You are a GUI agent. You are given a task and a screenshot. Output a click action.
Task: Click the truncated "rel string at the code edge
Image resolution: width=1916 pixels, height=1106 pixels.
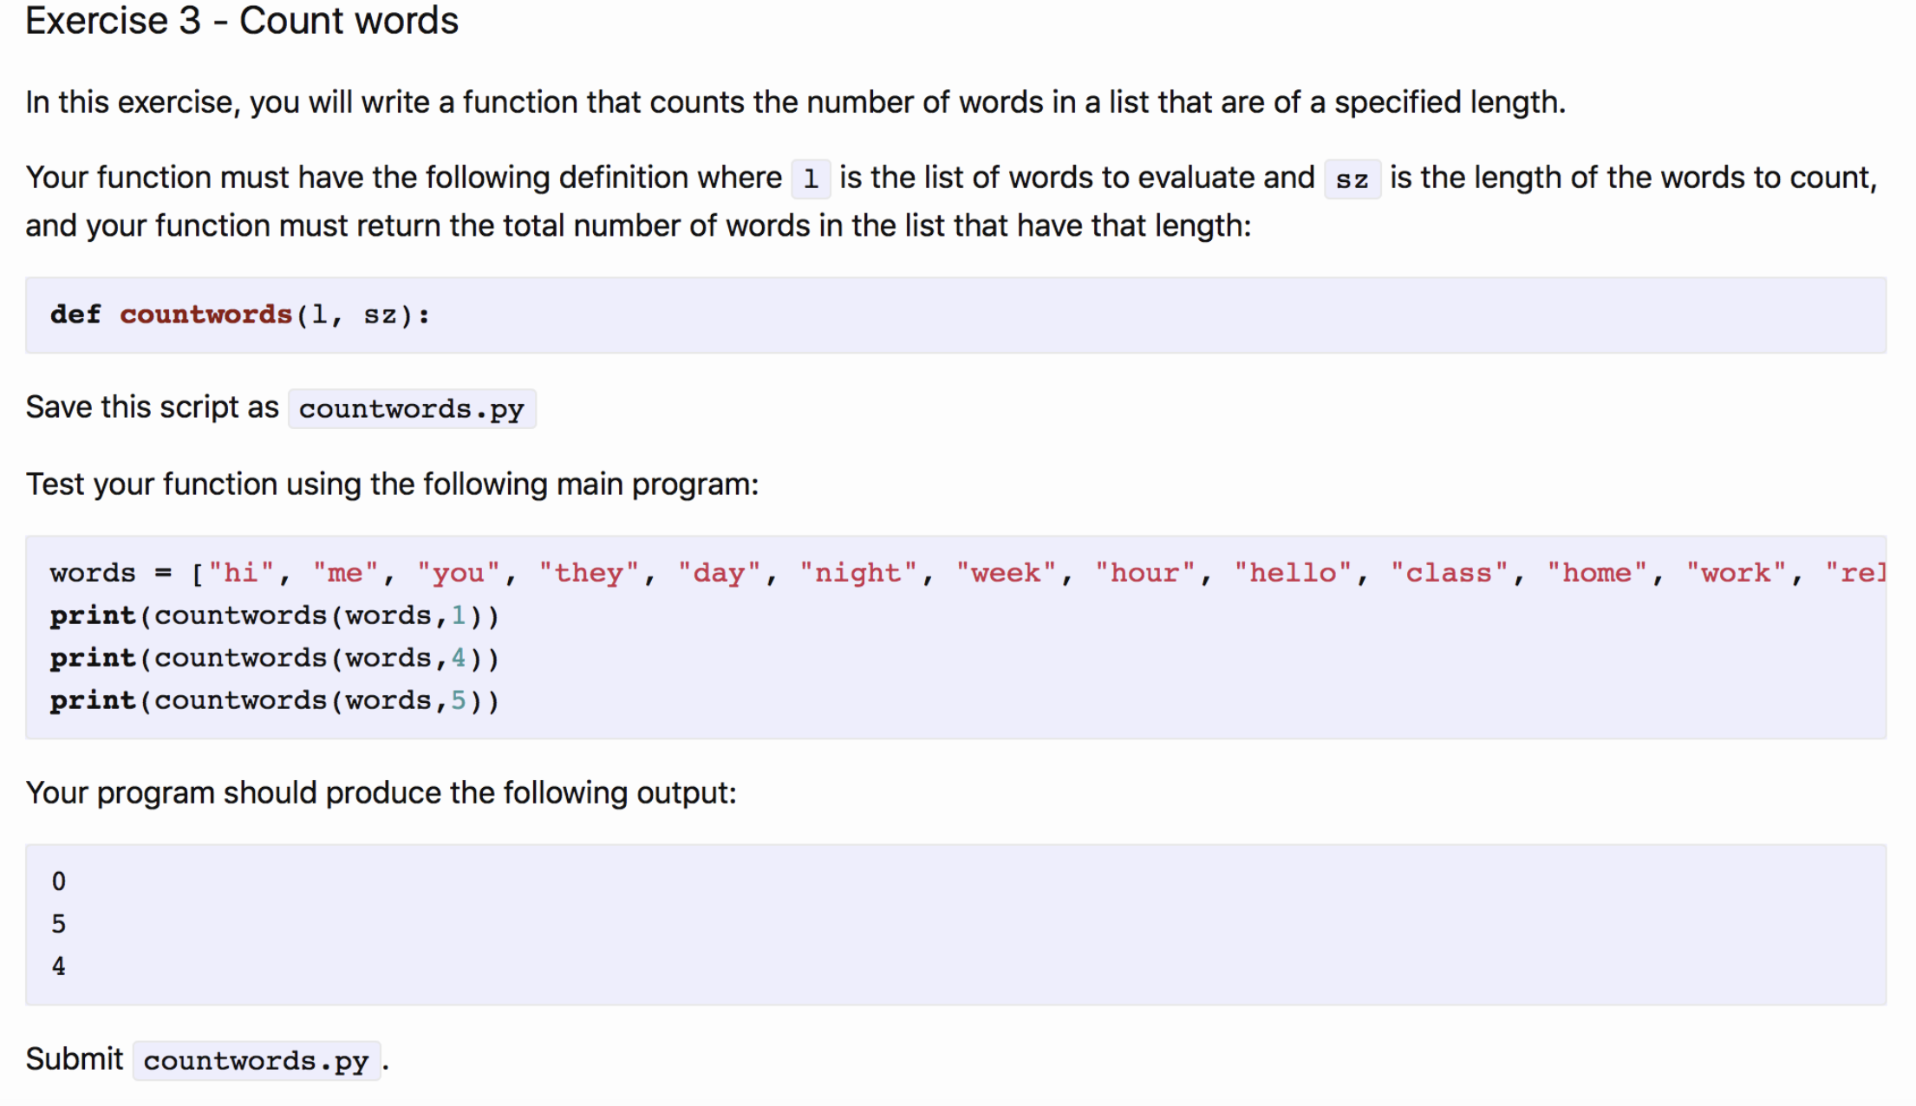point(1855,573)
